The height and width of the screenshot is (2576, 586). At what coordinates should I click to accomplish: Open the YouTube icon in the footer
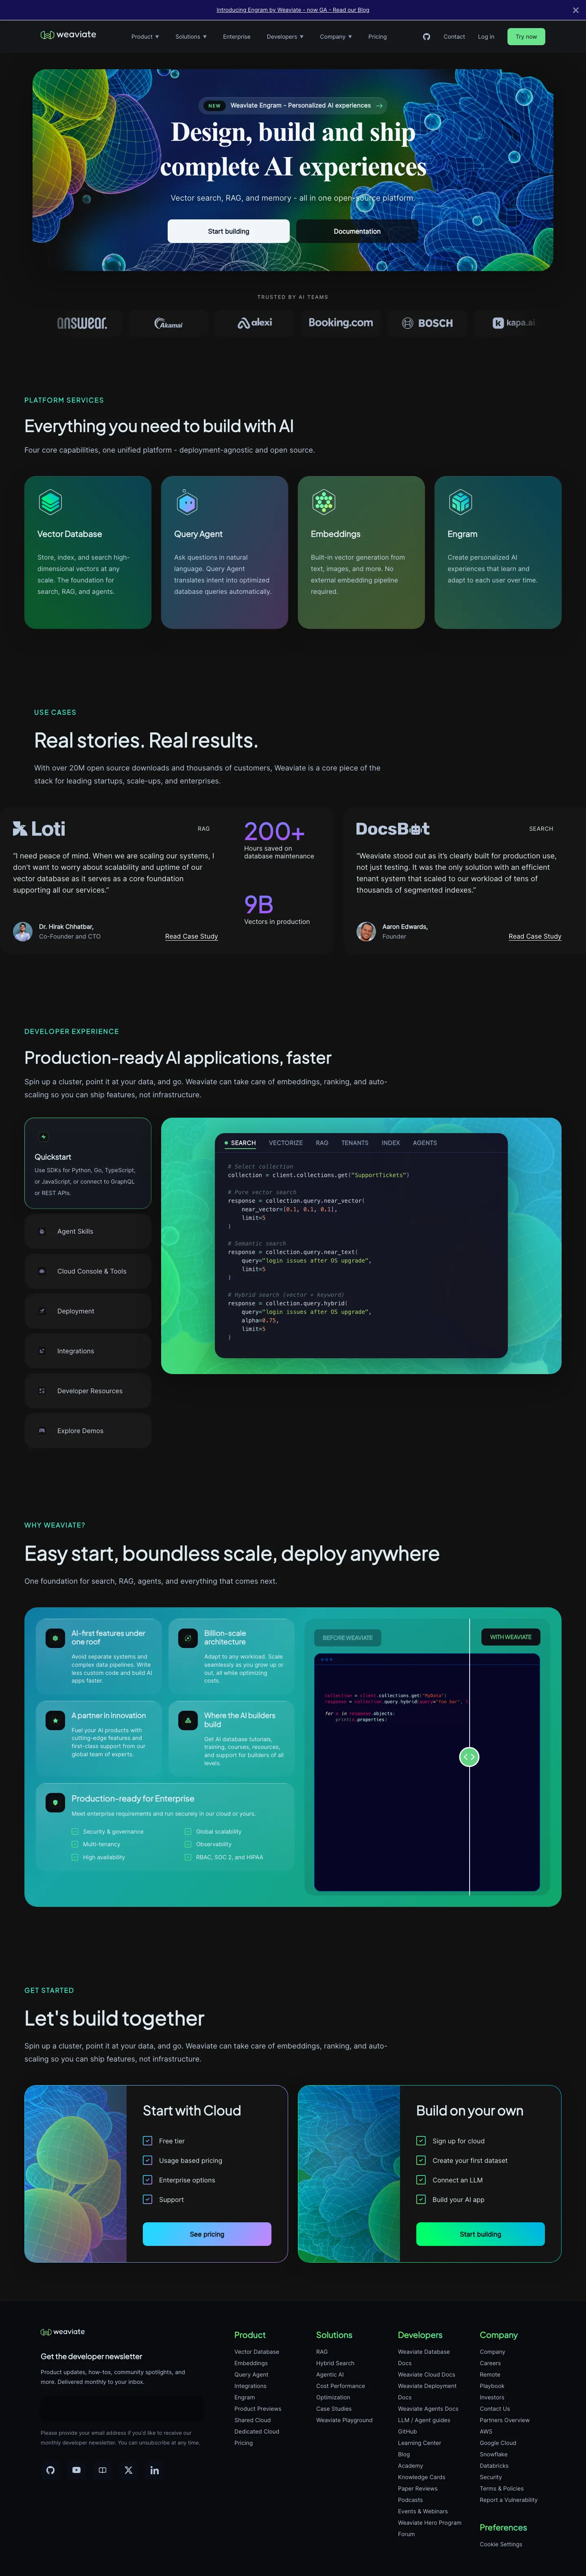tap(76, 2470)
